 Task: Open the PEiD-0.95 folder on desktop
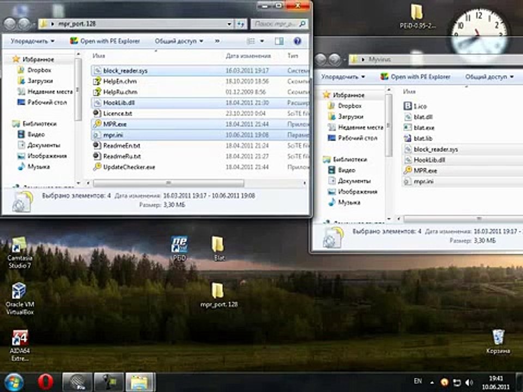click(x=417, y=16)
